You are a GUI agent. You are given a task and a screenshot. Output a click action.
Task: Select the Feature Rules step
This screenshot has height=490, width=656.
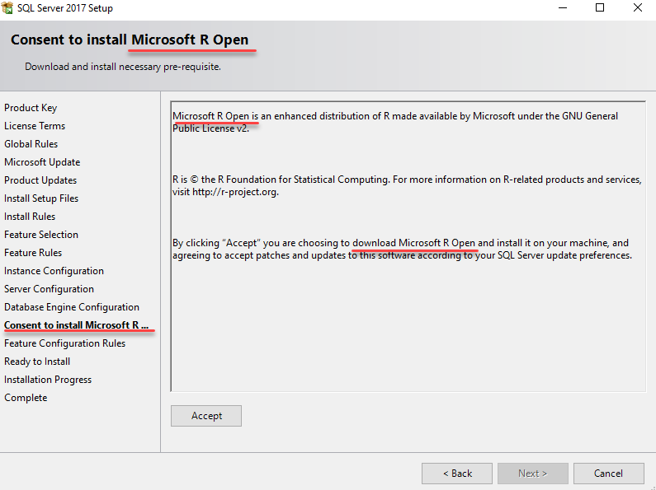(33, 253)
